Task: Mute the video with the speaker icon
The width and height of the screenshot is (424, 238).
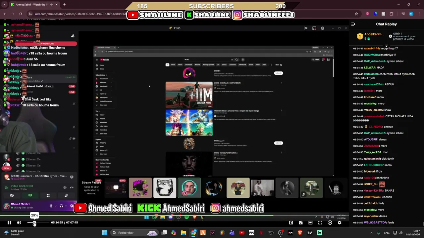Action: coord(19,223)
